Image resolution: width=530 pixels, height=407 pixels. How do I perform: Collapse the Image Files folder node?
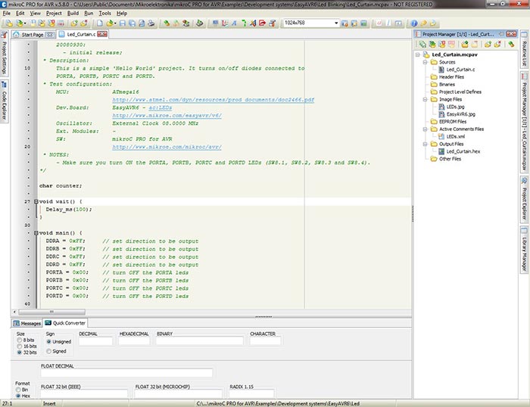(426, 99)
